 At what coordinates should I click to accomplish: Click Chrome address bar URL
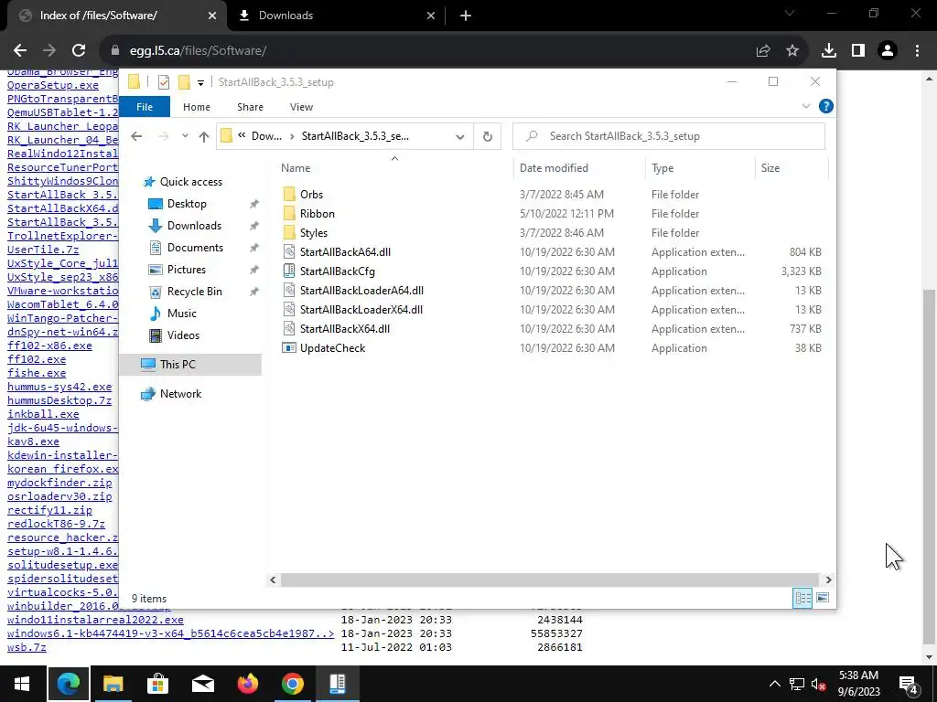pos(198,51)
